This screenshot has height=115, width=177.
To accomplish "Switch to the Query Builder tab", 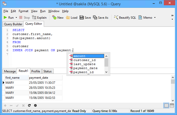I will pyautogui.click(x=13, y=24).
